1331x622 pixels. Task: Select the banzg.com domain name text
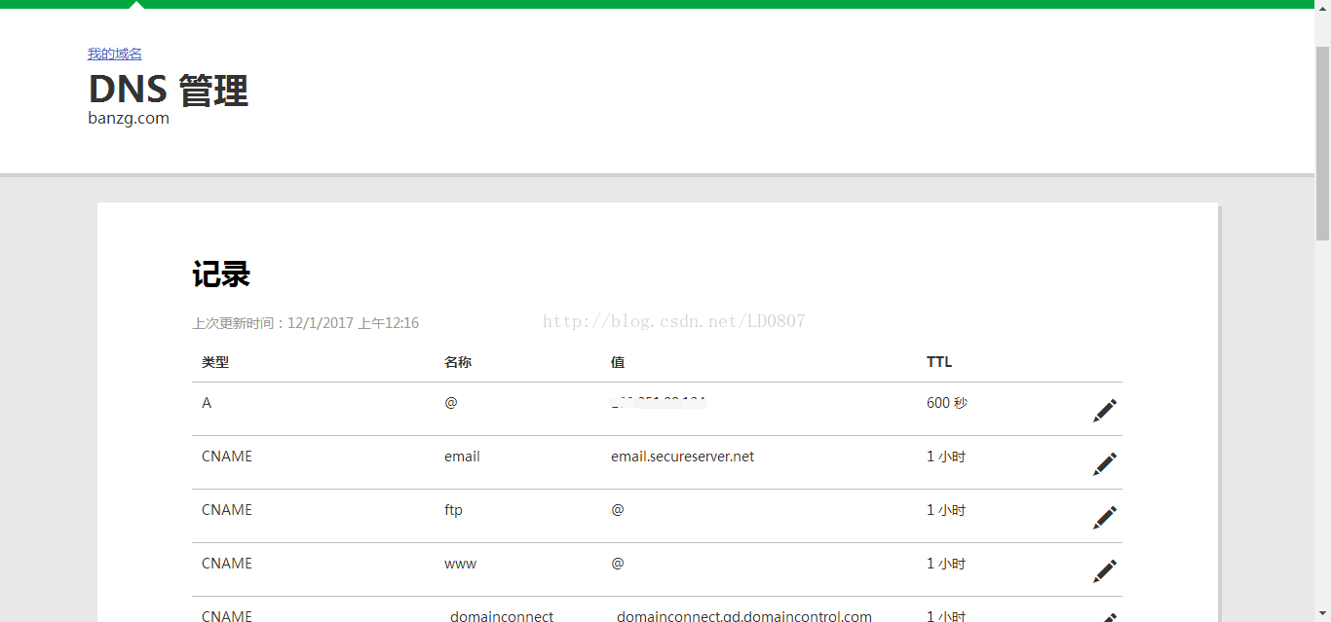pyautogui.click(x=129, y=119)
